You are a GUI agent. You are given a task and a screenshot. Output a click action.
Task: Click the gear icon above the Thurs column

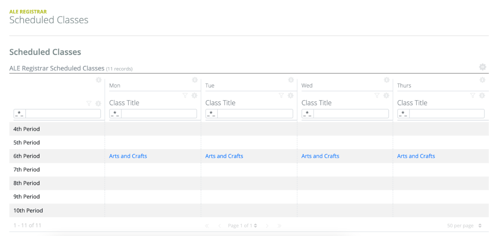point(482,80)
